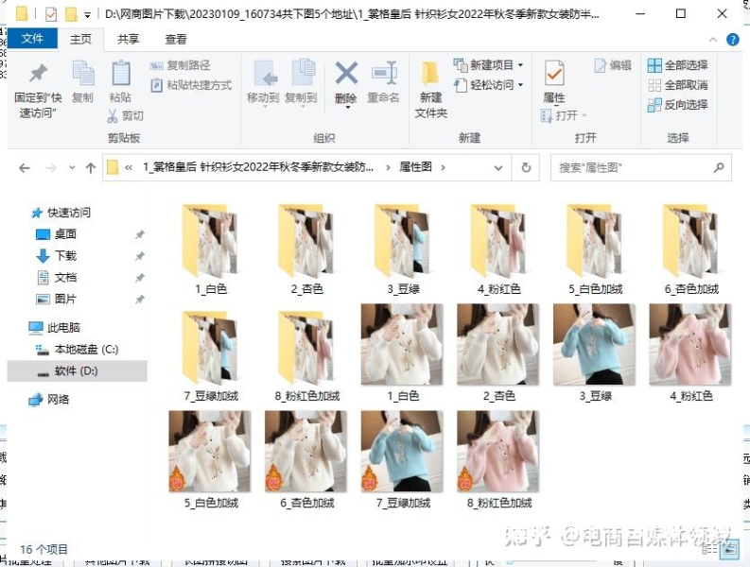Open the blue Help question icon
The height and width of the screenshot is (567, 750).
(732, 40)
